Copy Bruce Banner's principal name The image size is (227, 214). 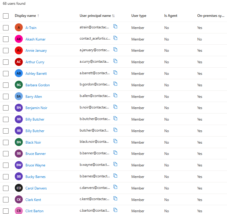point(115,153)
